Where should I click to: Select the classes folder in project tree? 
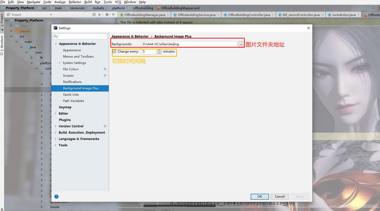tap(25, 31)
